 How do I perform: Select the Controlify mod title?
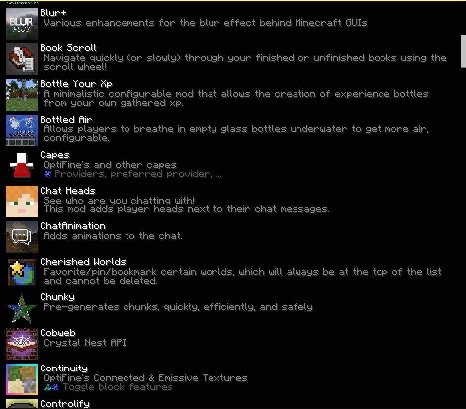click(65, 404)
